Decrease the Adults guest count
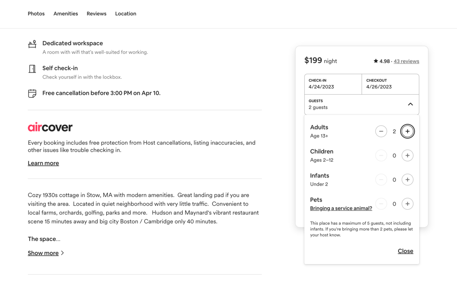 (381, 131)
